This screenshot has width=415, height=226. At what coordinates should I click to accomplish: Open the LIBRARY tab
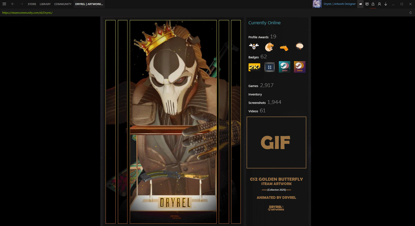coord(45,4)
